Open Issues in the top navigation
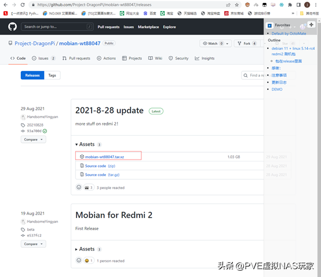321x277 pixels. [129, 27]
